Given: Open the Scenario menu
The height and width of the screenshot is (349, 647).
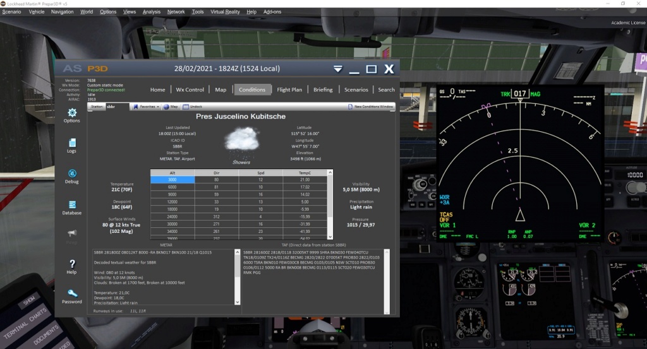Looking at the screenshot, I should point(11,11).
